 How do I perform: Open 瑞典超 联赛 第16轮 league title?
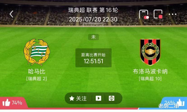[x=93, y=10]
